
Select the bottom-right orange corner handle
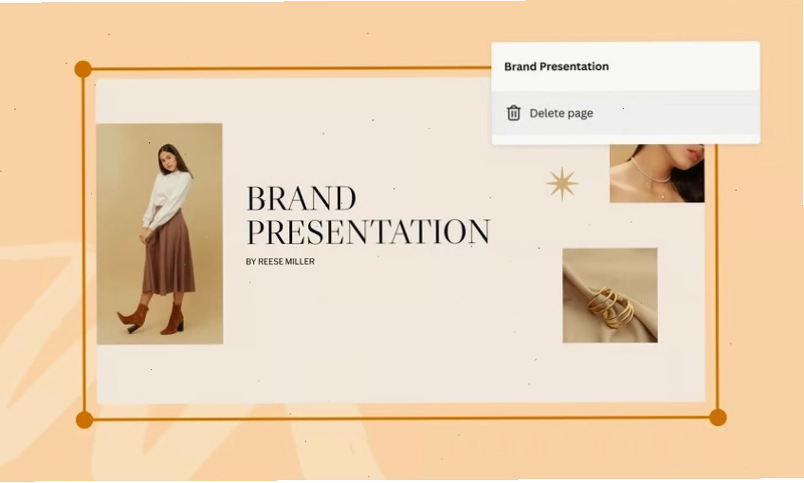click(718, 418)
